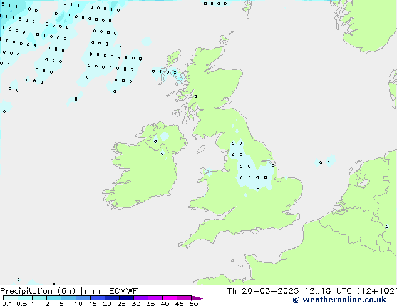
Task: Click the "(6h)" interval in the title
Action: pos(66,291)
